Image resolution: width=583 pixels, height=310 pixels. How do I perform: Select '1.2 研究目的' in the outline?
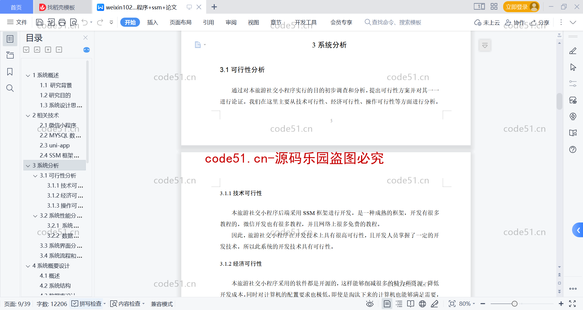point(55,95)
